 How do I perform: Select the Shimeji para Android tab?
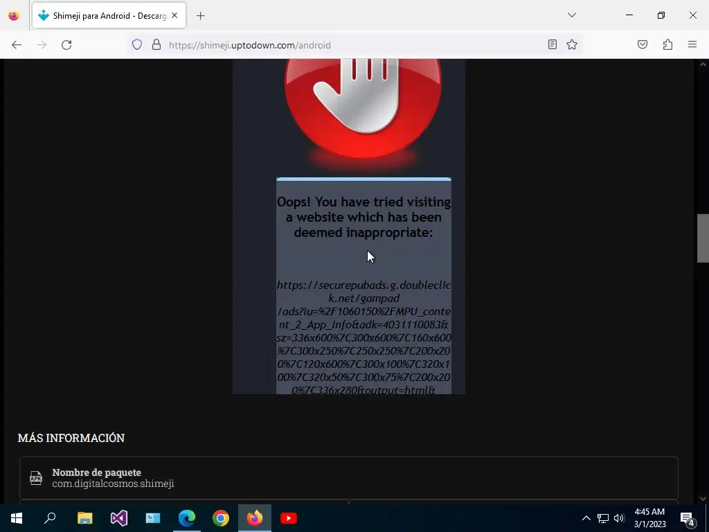[109, 16]
